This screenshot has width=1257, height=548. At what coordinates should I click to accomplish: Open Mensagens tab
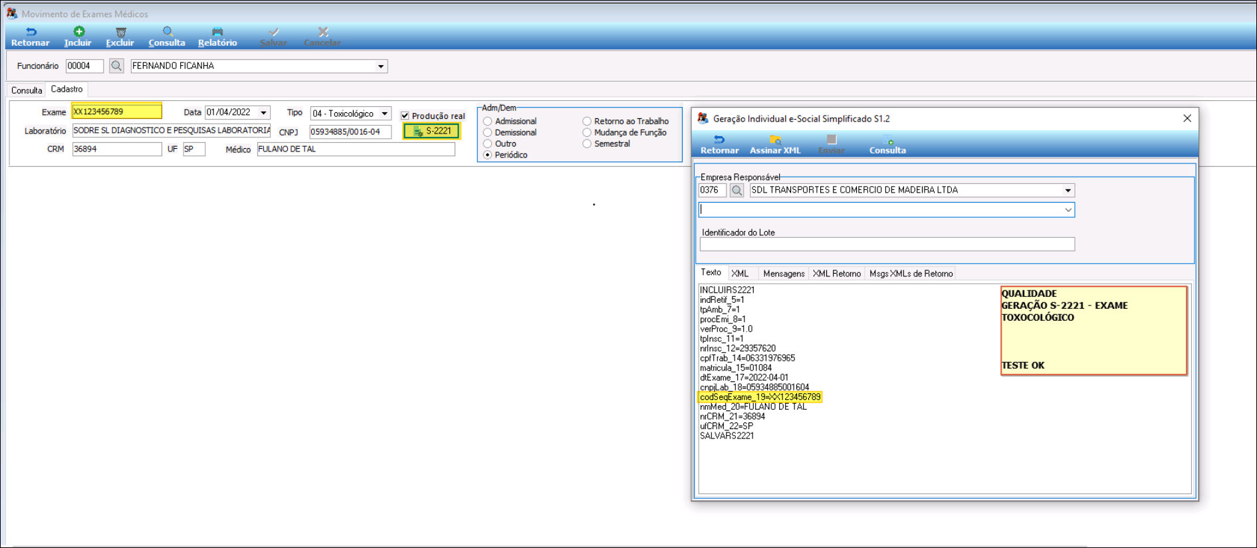coord(784,274)
